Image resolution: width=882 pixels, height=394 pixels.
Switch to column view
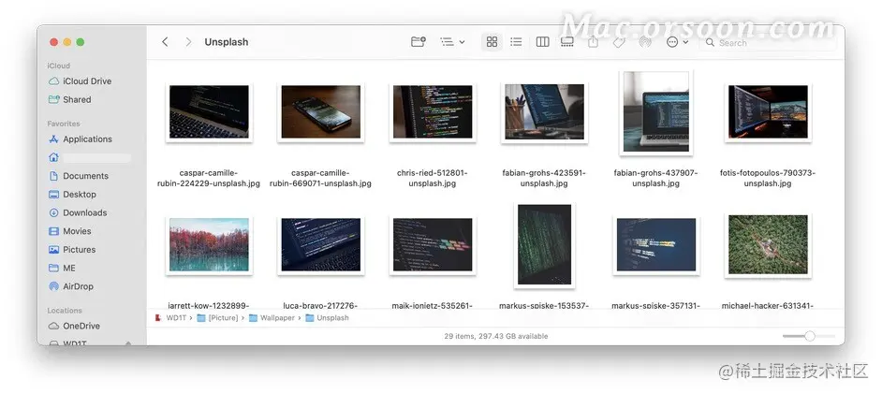542,41
